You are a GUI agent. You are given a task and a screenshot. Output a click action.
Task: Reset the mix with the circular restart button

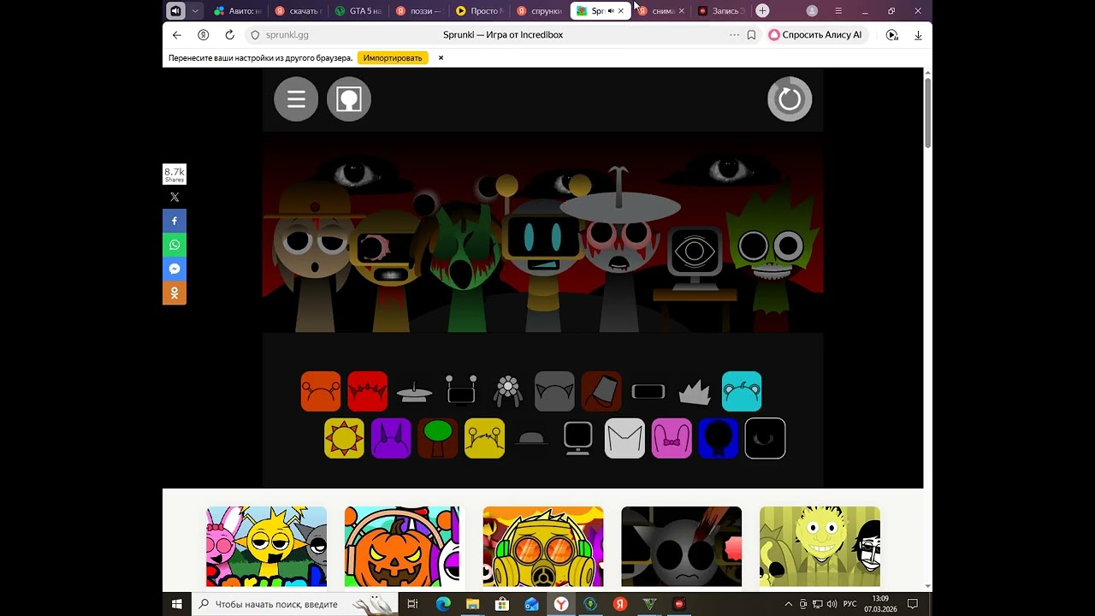[x=790, y=99]
